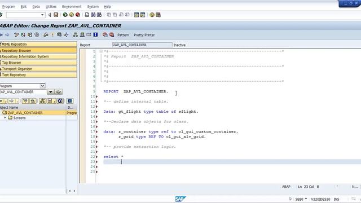The width and height of the screenshot is (361, 203).
Task: Click the Set/Delete External Breakpoint icon
Action: click(x=112, y=35)
